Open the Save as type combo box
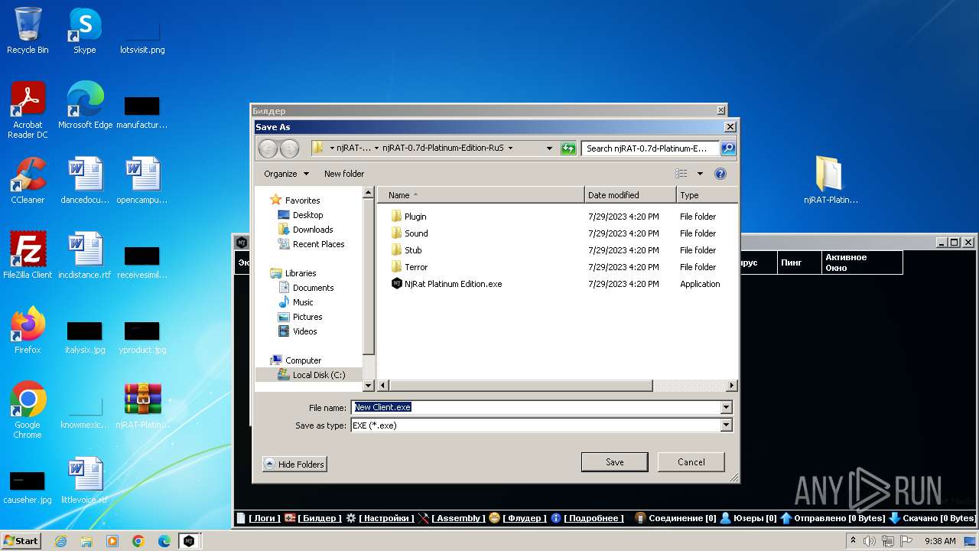This screenshot has width=979, height=551. [542, 425]
